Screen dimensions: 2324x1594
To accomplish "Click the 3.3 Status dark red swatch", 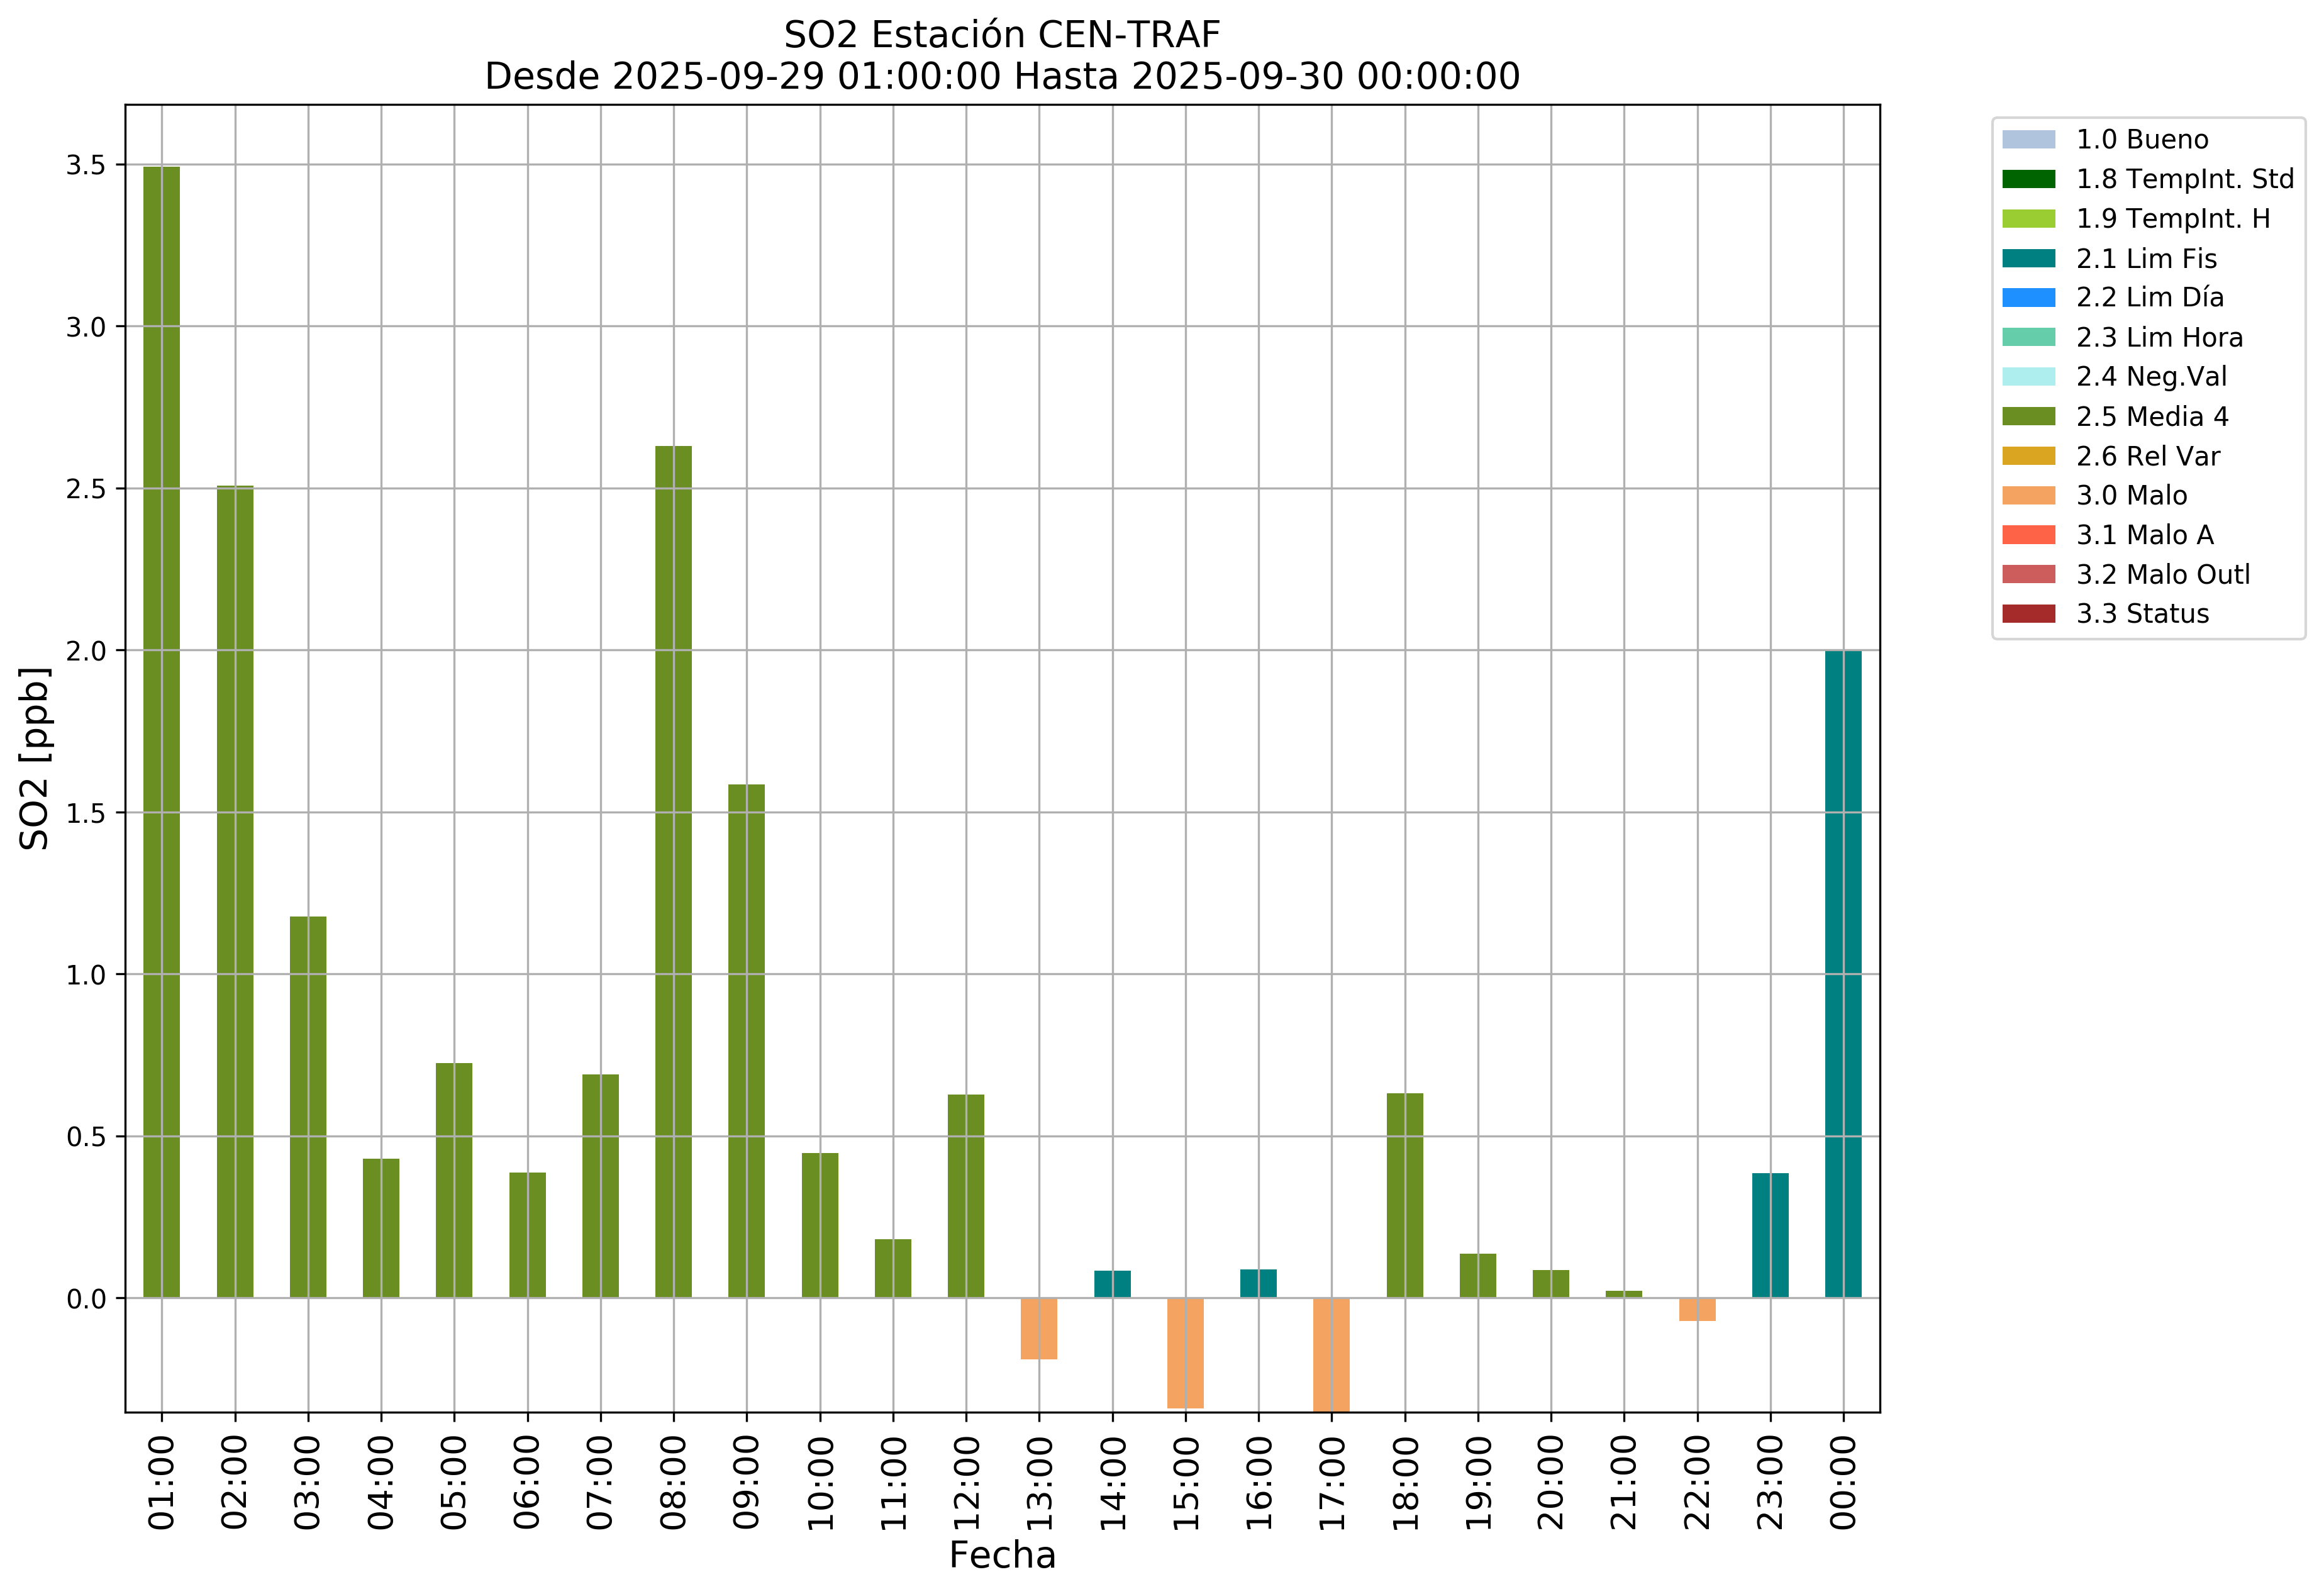I will click(x=2028, y=614).
